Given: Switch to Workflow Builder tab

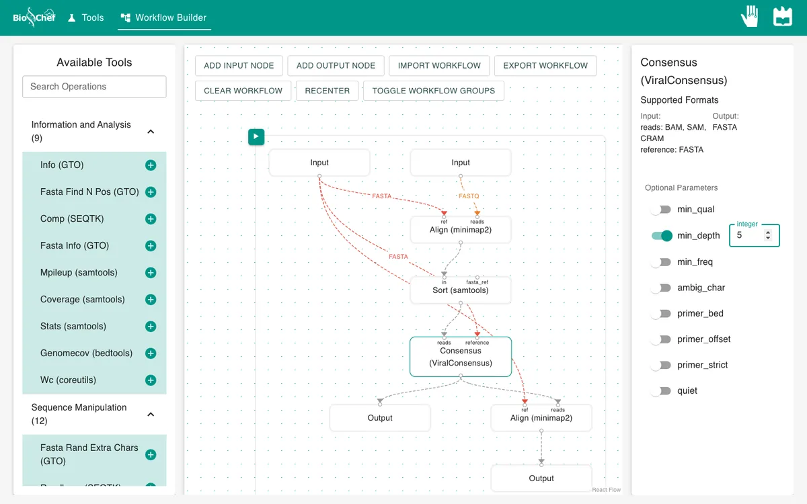Looking at the screenshot, I should 164,17.
